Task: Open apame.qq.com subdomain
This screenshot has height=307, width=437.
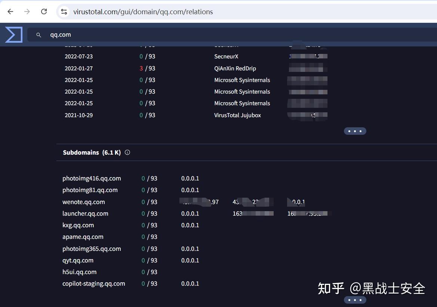Action: [83, 237]
